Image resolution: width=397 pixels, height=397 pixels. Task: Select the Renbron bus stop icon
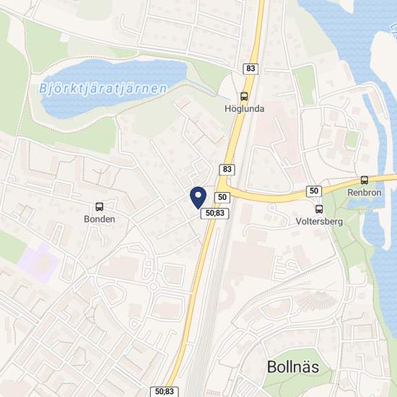pos(365,180)
